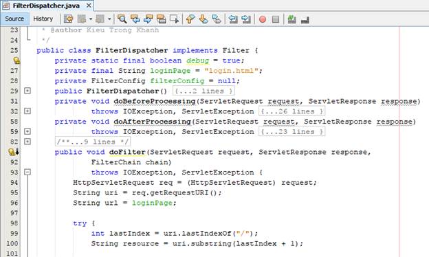
Task: Click Last Edit toolbar icon
Action: tap(68, 19)
